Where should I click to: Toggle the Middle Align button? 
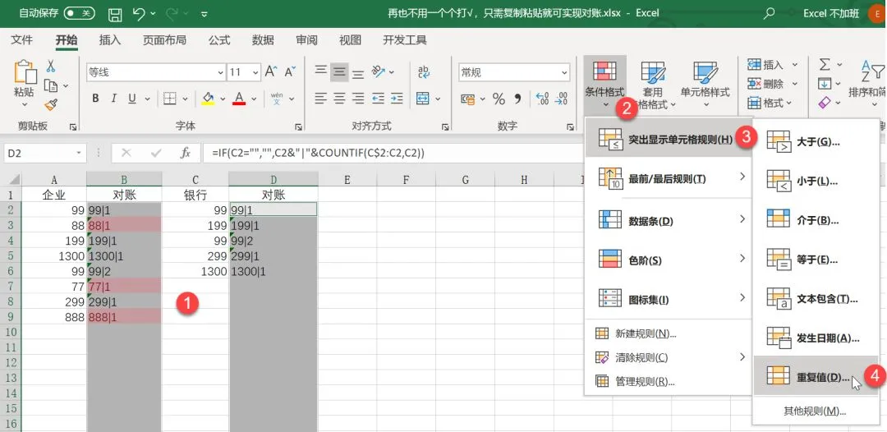click(x=339, y=71)
